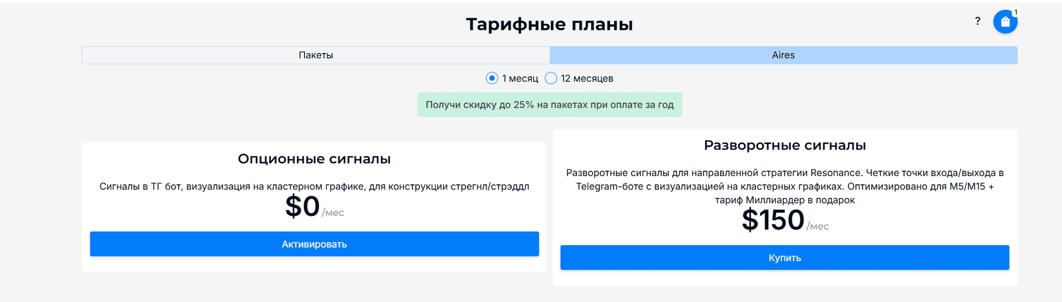The height and width of the screenshot is (302, 1062).
Task: Click the $0 price text
Action: pyautogui.click(x=302, y=207)
